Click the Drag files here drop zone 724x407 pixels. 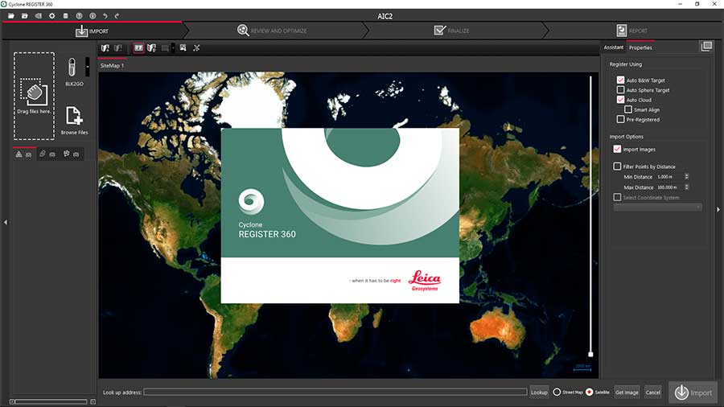[x=34, y=96]
